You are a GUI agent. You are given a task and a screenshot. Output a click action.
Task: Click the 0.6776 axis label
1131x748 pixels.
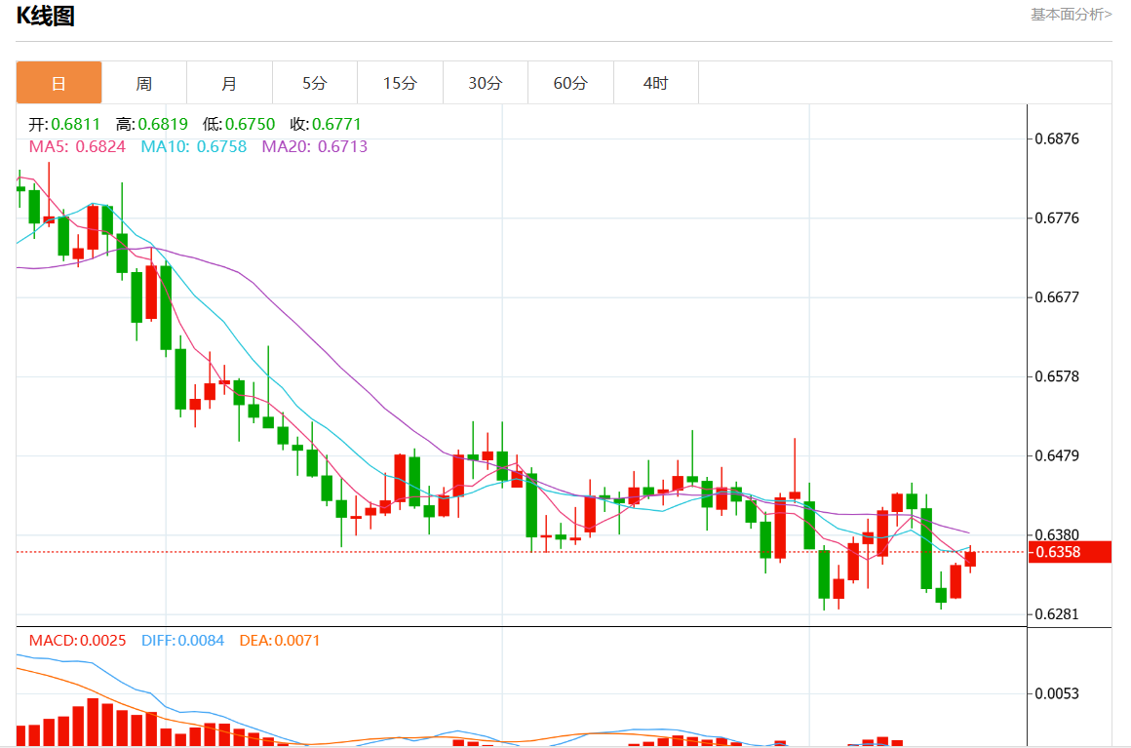[1057, 217]
